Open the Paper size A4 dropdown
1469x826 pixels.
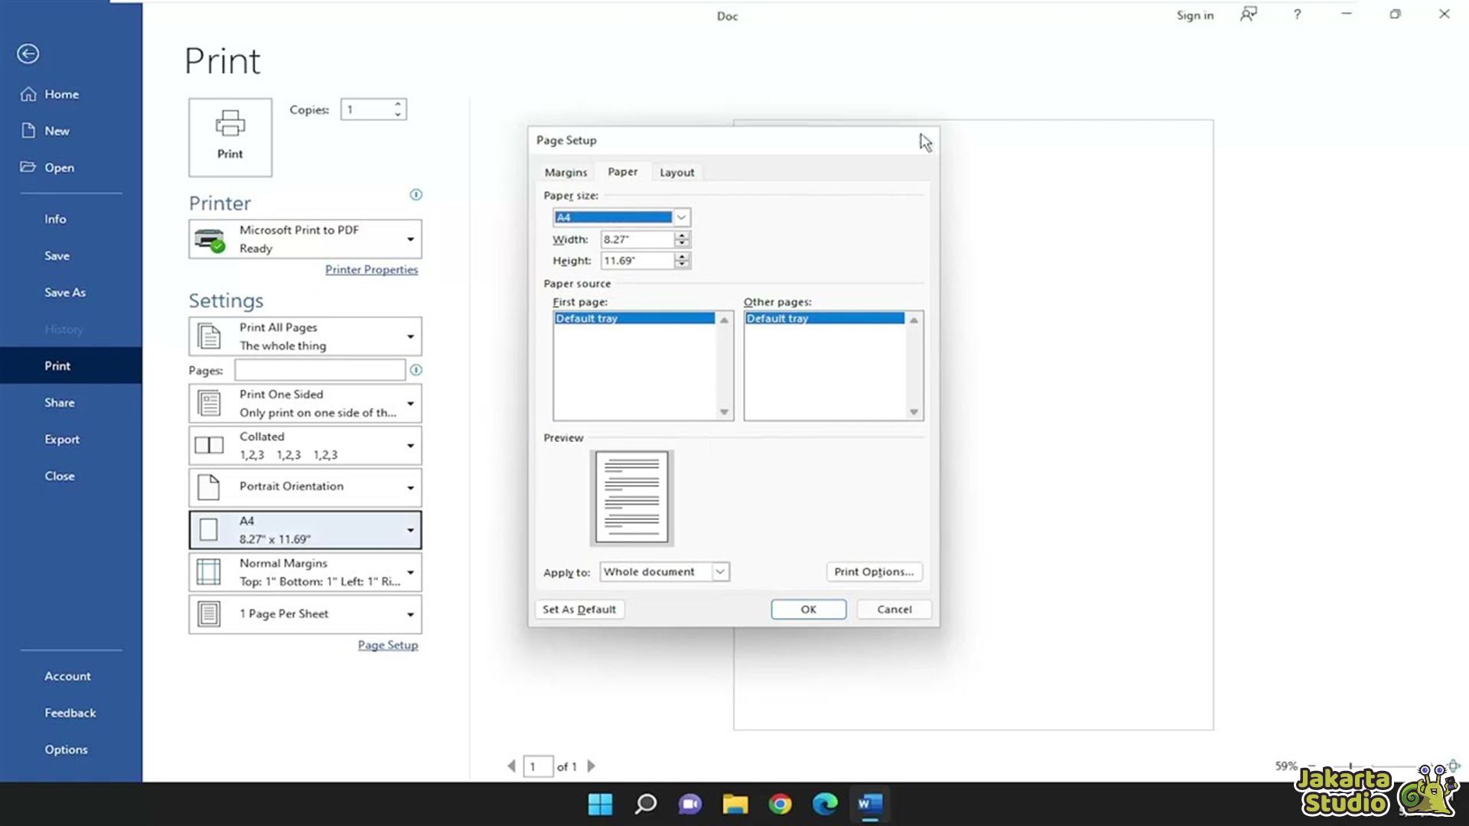(681, 217)
